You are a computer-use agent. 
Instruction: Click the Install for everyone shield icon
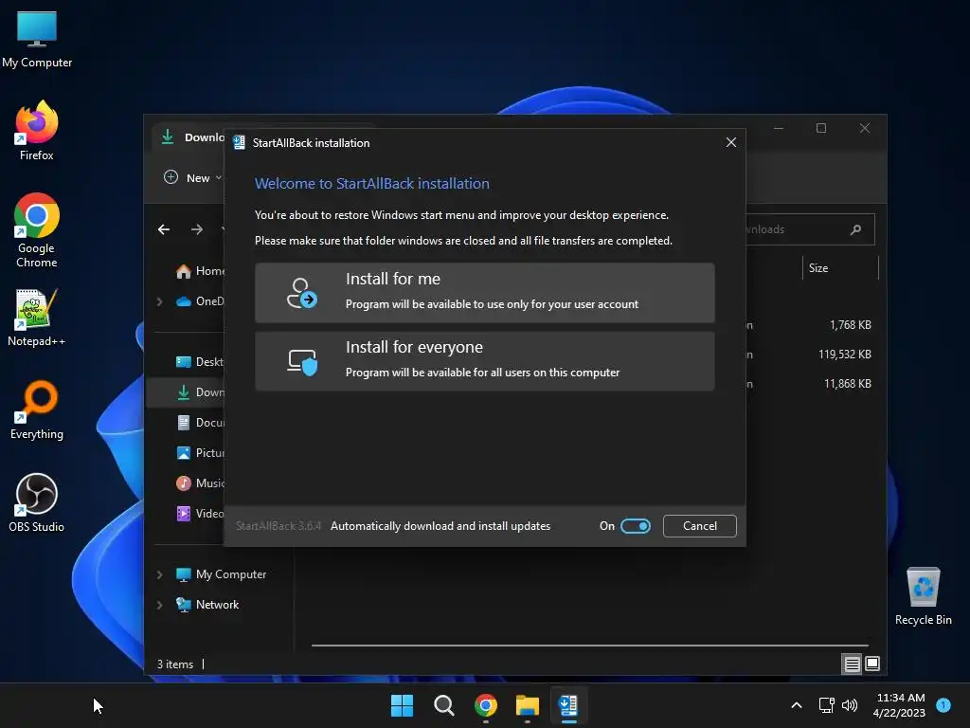(302, 361)
